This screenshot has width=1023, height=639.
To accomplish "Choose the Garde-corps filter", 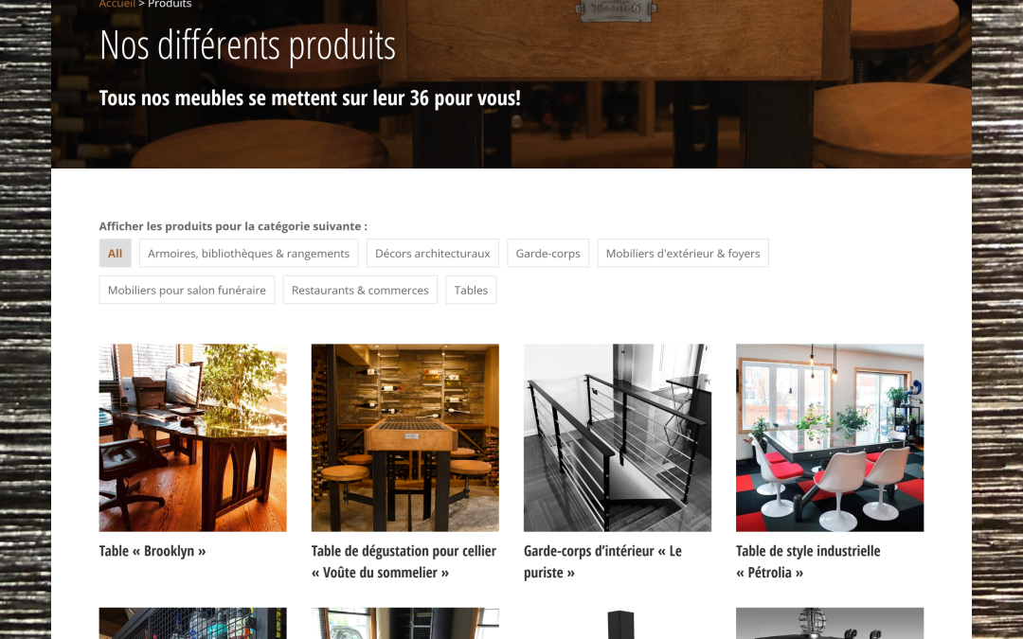I will tap(548, 253).
